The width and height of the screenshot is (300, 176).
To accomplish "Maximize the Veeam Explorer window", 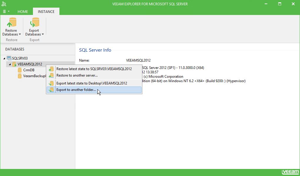I will [280, 4].
